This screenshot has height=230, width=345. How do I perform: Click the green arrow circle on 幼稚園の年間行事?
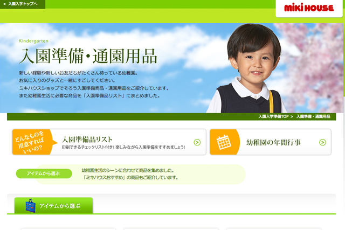coord(322,142)
